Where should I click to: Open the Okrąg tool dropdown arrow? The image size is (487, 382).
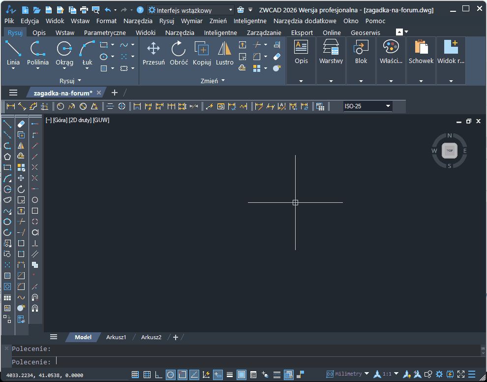64,68
